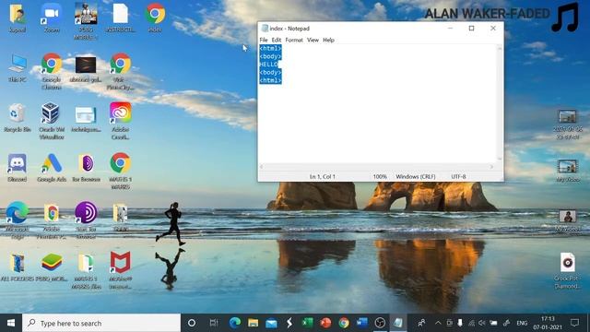Select the Google Chrome desktop shortcut
The height and width of the screenshot is (332, 590).
coord(52,72)
